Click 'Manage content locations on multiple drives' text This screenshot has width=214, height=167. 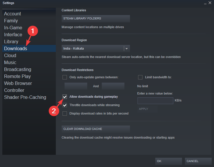point(93,27)
